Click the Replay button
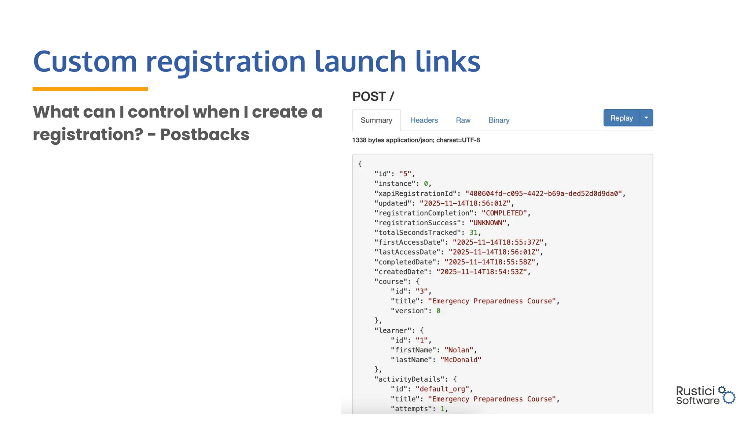The width and height of the screenshot is (751, 422). click(622, 118)
